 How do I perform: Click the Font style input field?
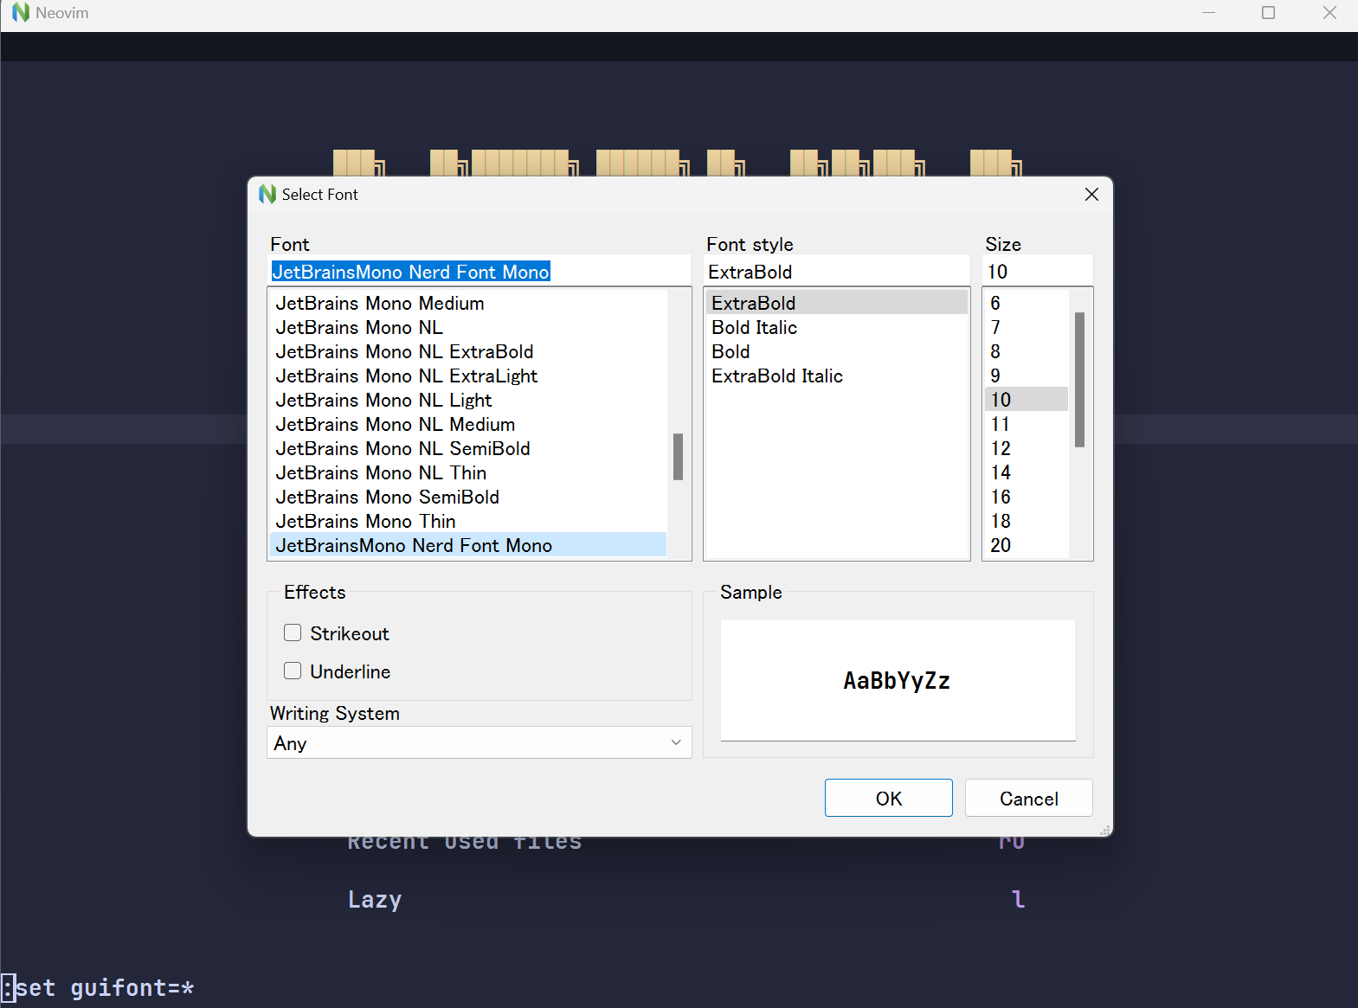pyautogui.click(x=837, y=272)
